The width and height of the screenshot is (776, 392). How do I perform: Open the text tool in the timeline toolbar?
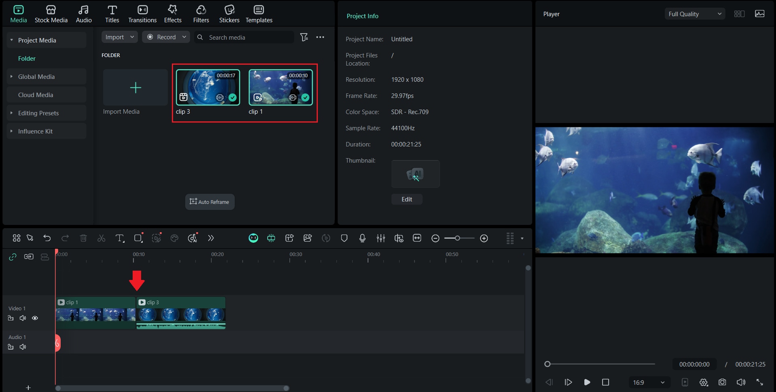pos(120,238)
